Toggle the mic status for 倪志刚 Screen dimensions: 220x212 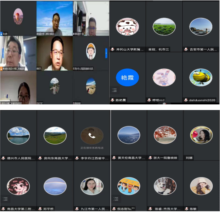pyautogui.click(x=114, y=209)
